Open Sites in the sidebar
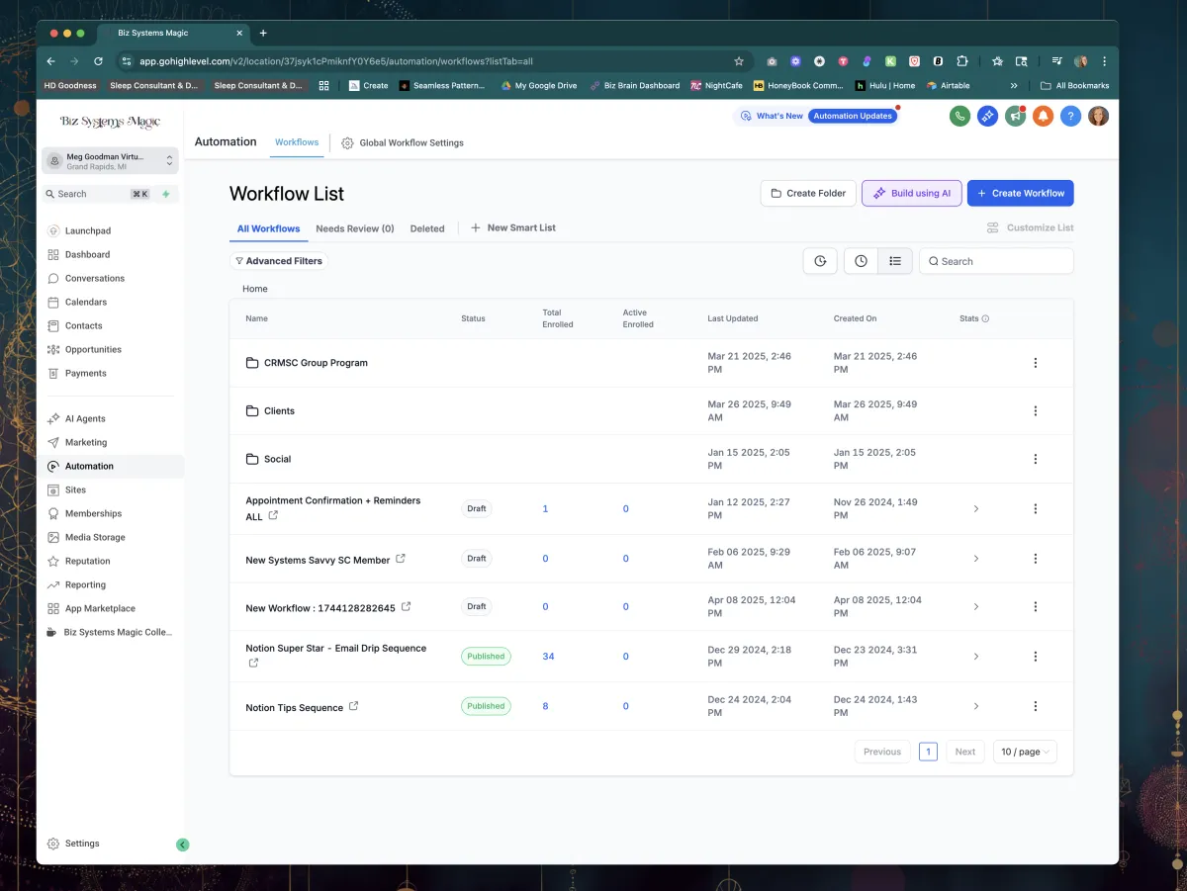This screenshot has height=891, width=1187. coord(75,490)
